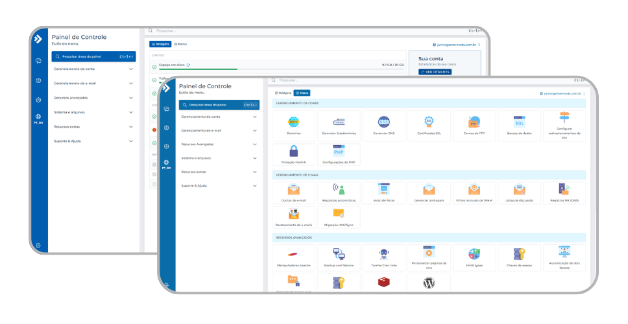Image resolution: width=628 pixels, height=324 pixels.
Task: Open Contas de e-mail icon
Action: pos(294,190)
